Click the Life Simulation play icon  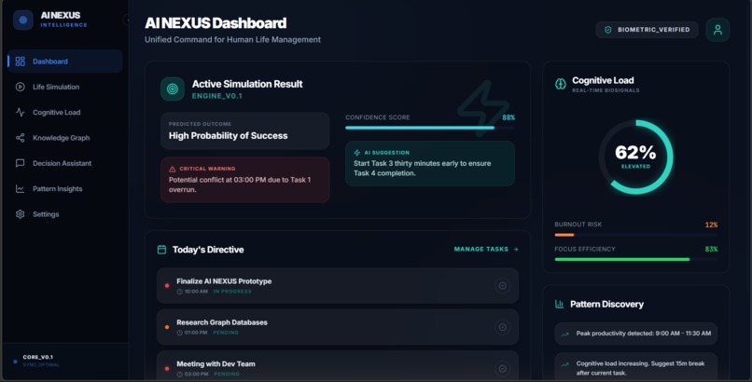coord(21,87)
